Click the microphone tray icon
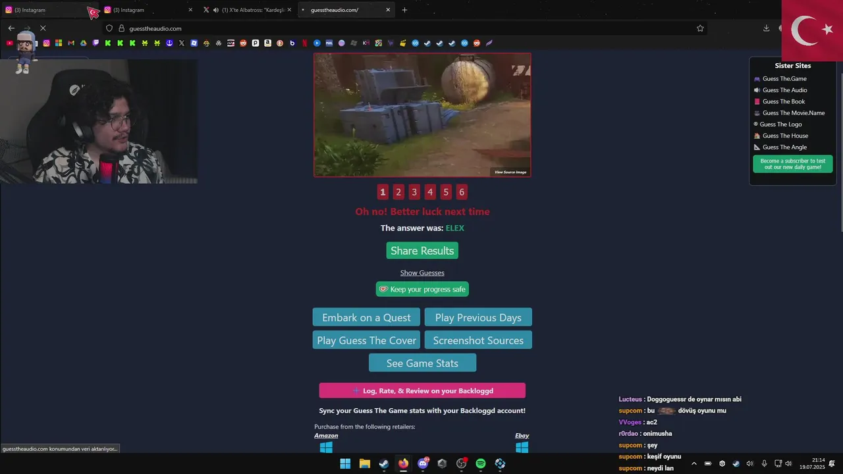Image resolution: width=843 pixels, height=474 pixels. tap(764, 463)
